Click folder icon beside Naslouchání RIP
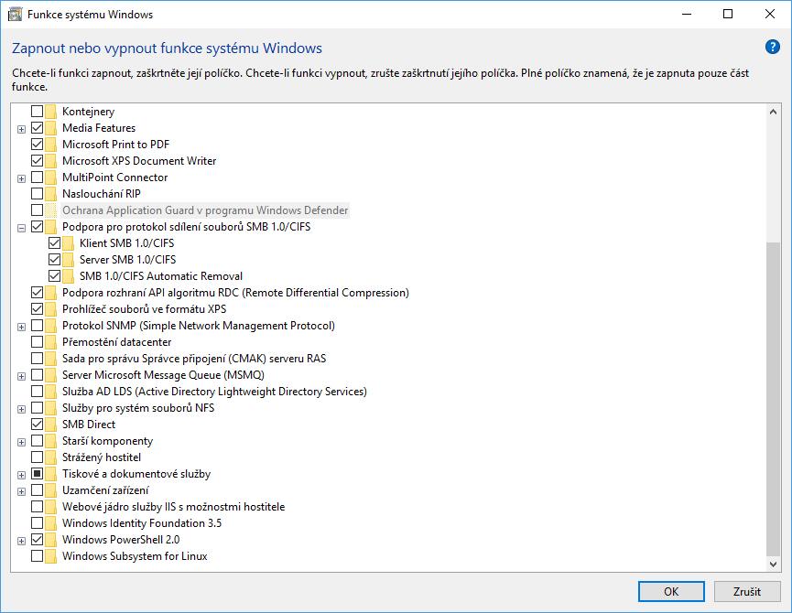The width and height of the screenshot is (792, 613). pyautogui.click(x=50, y=194)
